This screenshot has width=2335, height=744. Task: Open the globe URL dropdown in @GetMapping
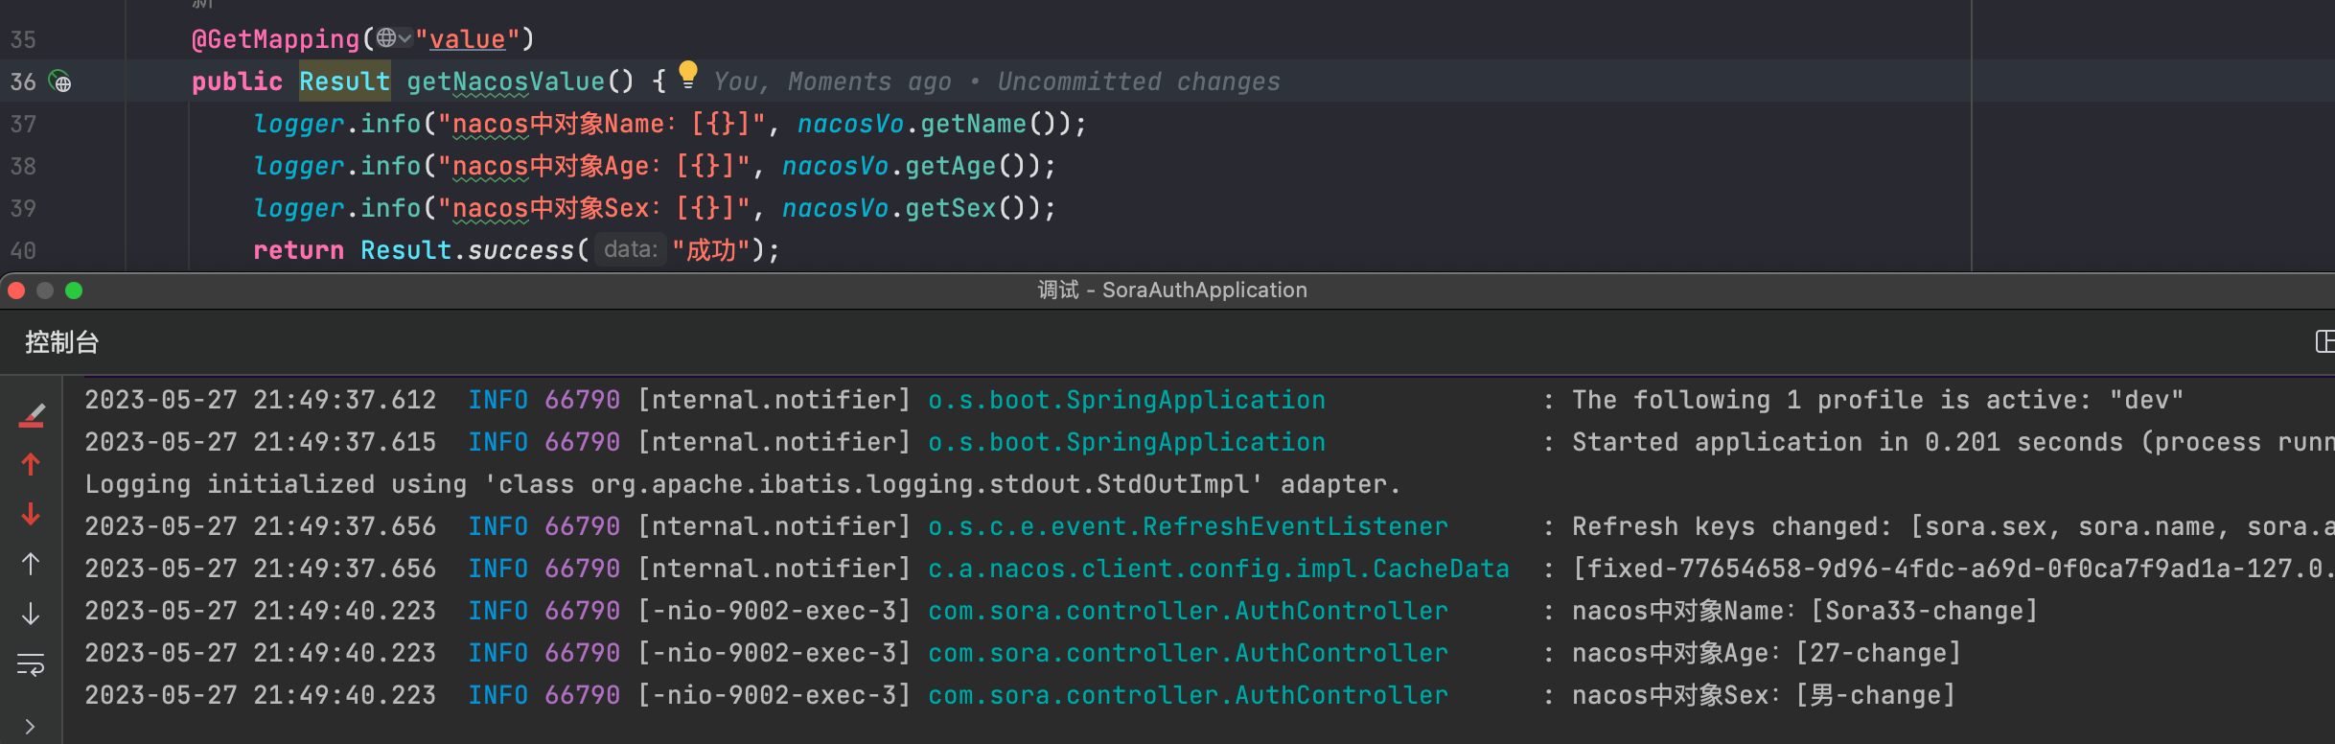pyautogui.click(x=393, y=38)
